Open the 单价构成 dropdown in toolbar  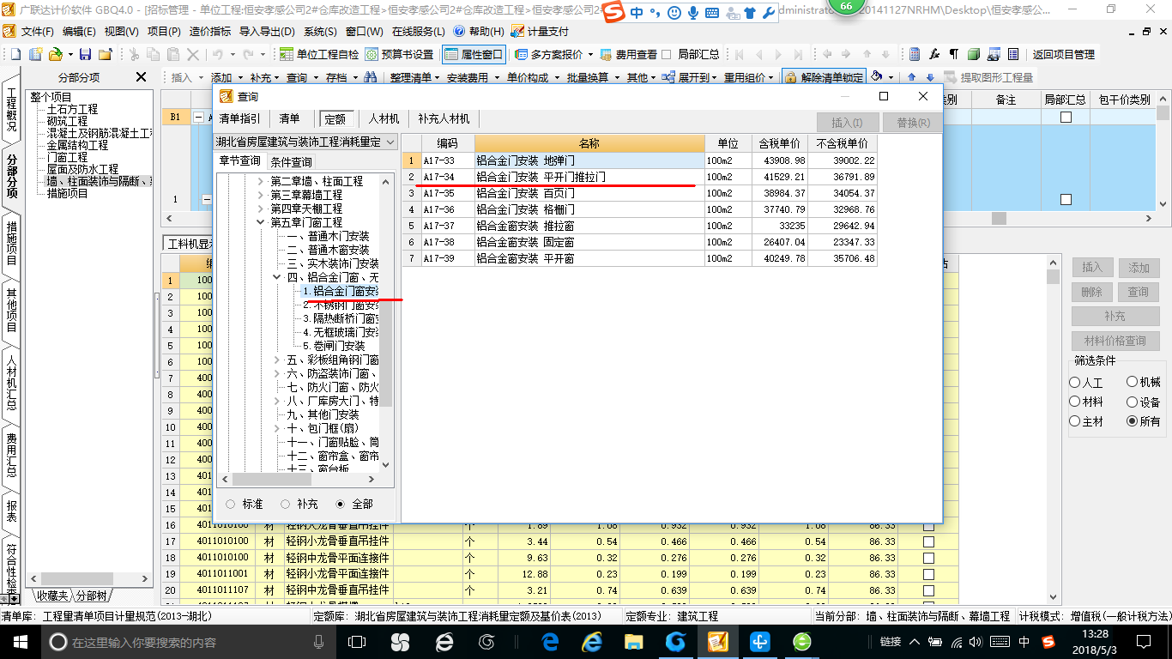coord(532,77)
